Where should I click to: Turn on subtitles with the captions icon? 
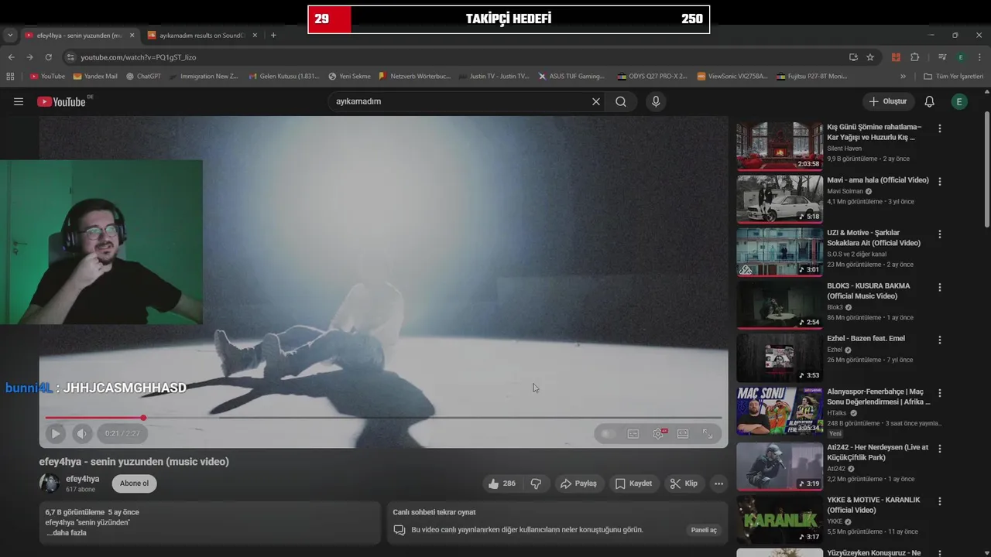coord(633,434)
